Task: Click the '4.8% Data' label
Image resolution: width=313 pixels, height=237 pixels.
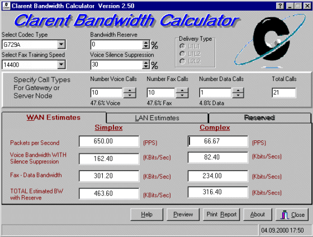Action: (x=212, y=103)
